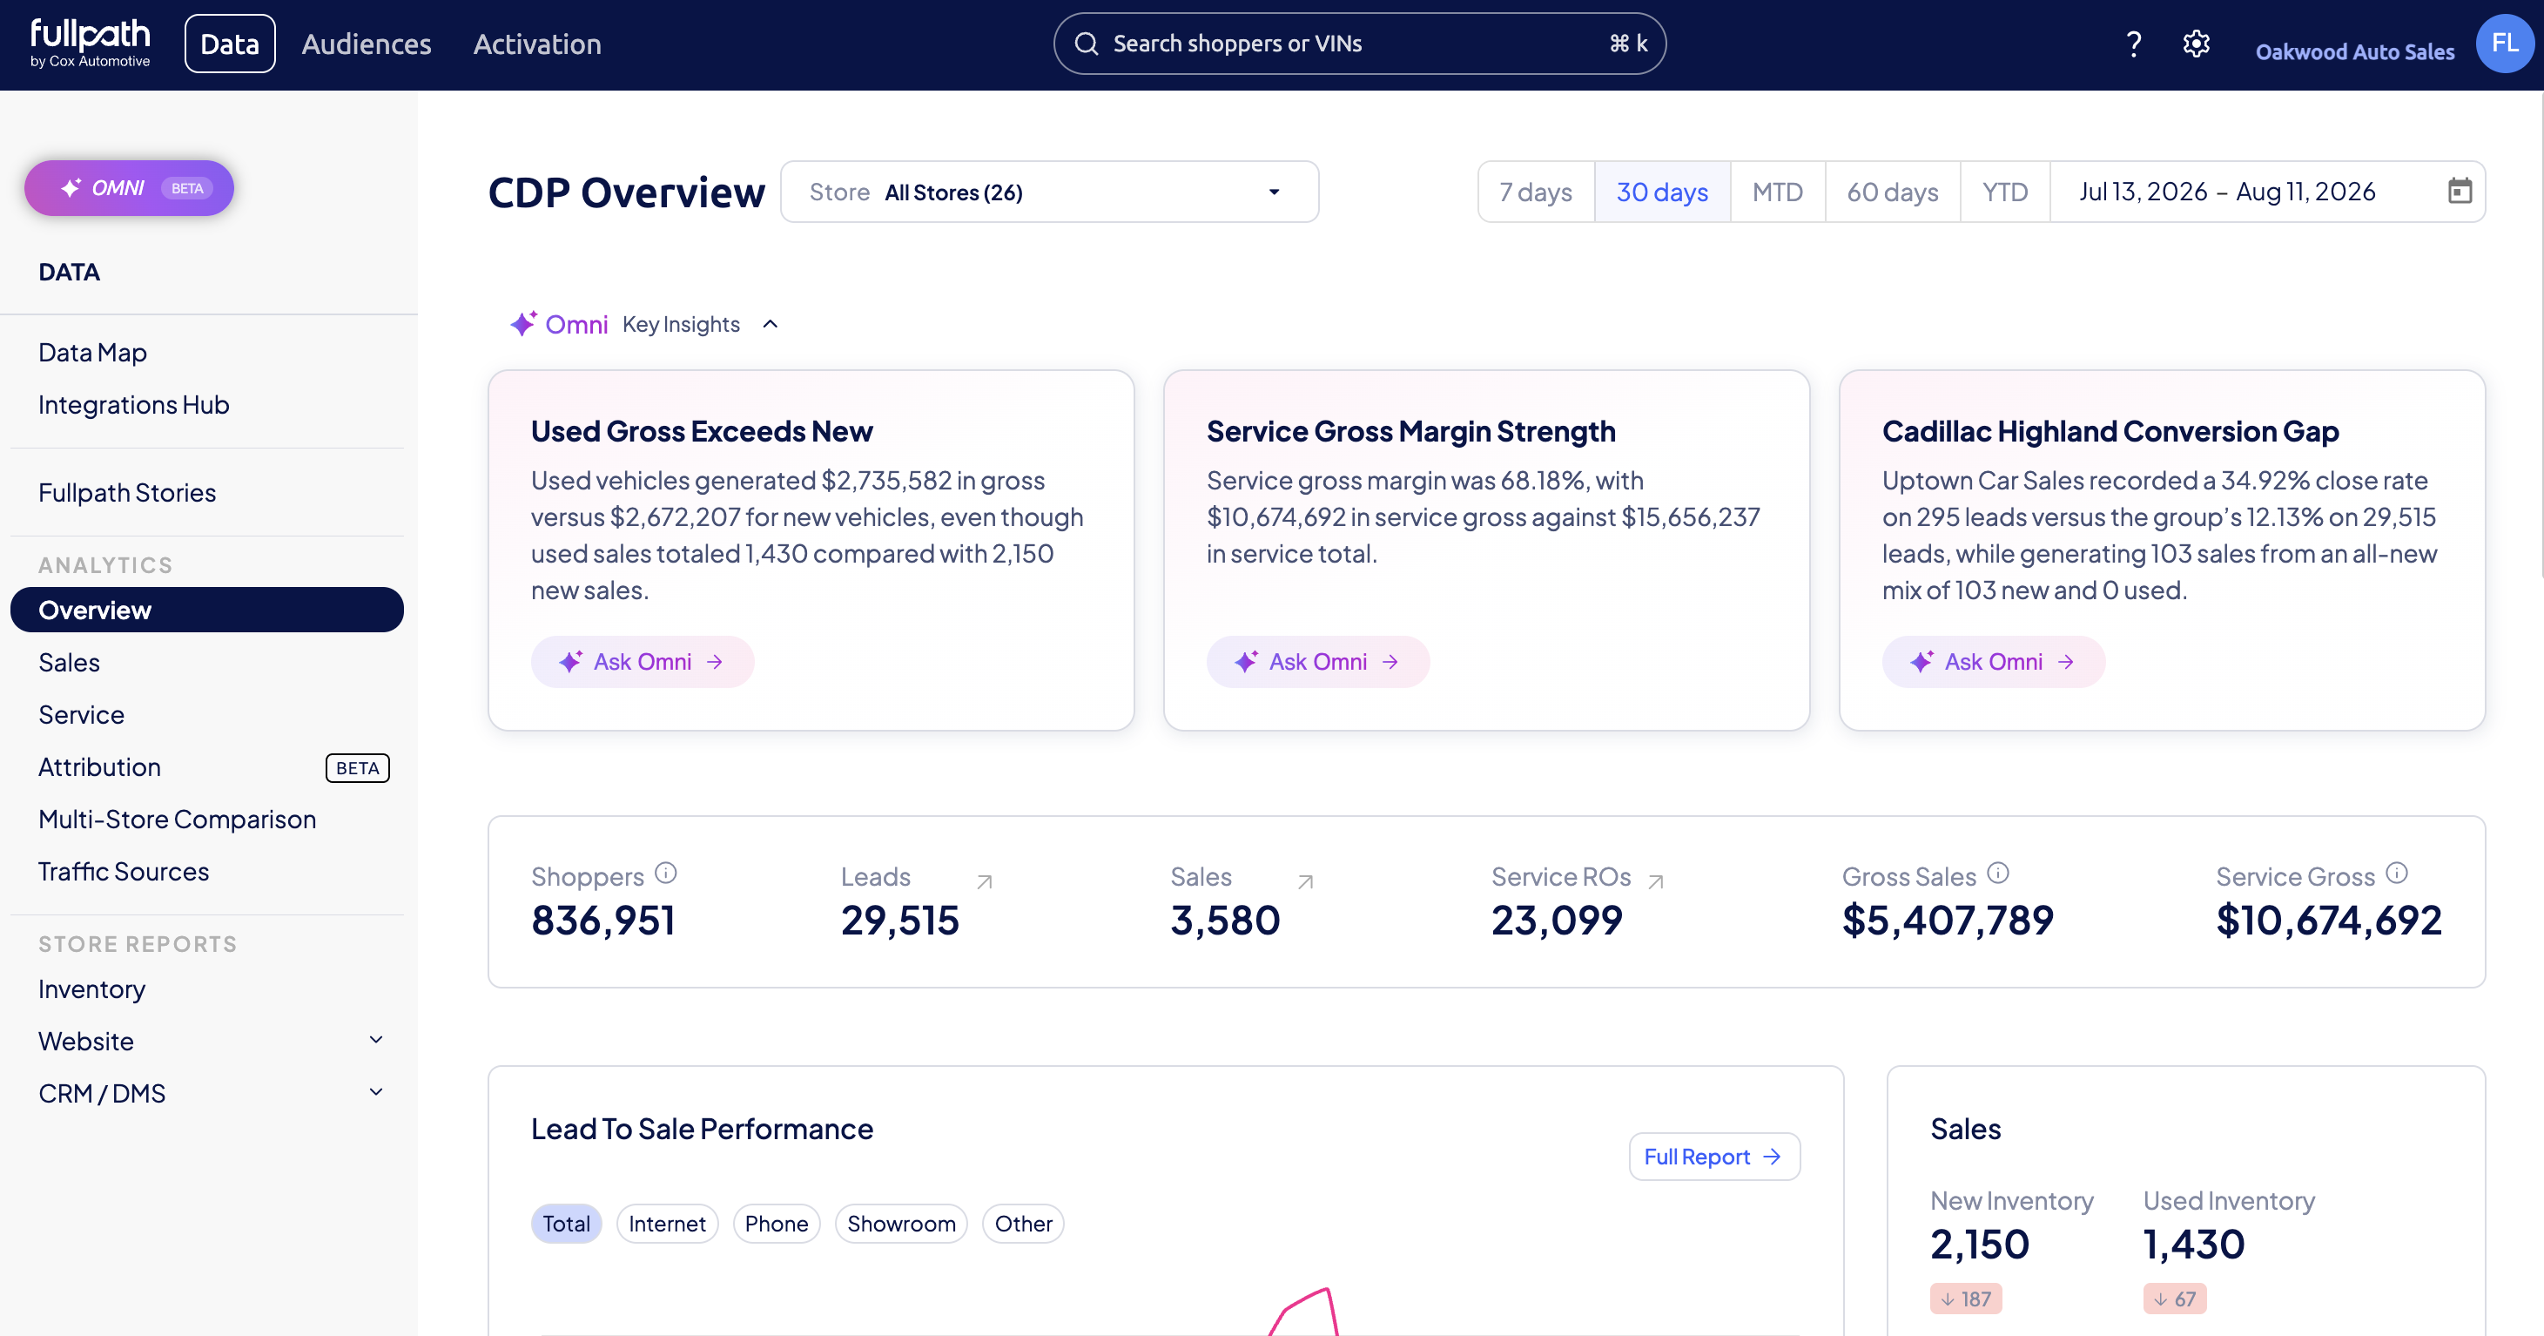The height and width of the screenshot is (1336, 2544).
Task: Filter lead chart by Total
Action: tap(566, 1224)
